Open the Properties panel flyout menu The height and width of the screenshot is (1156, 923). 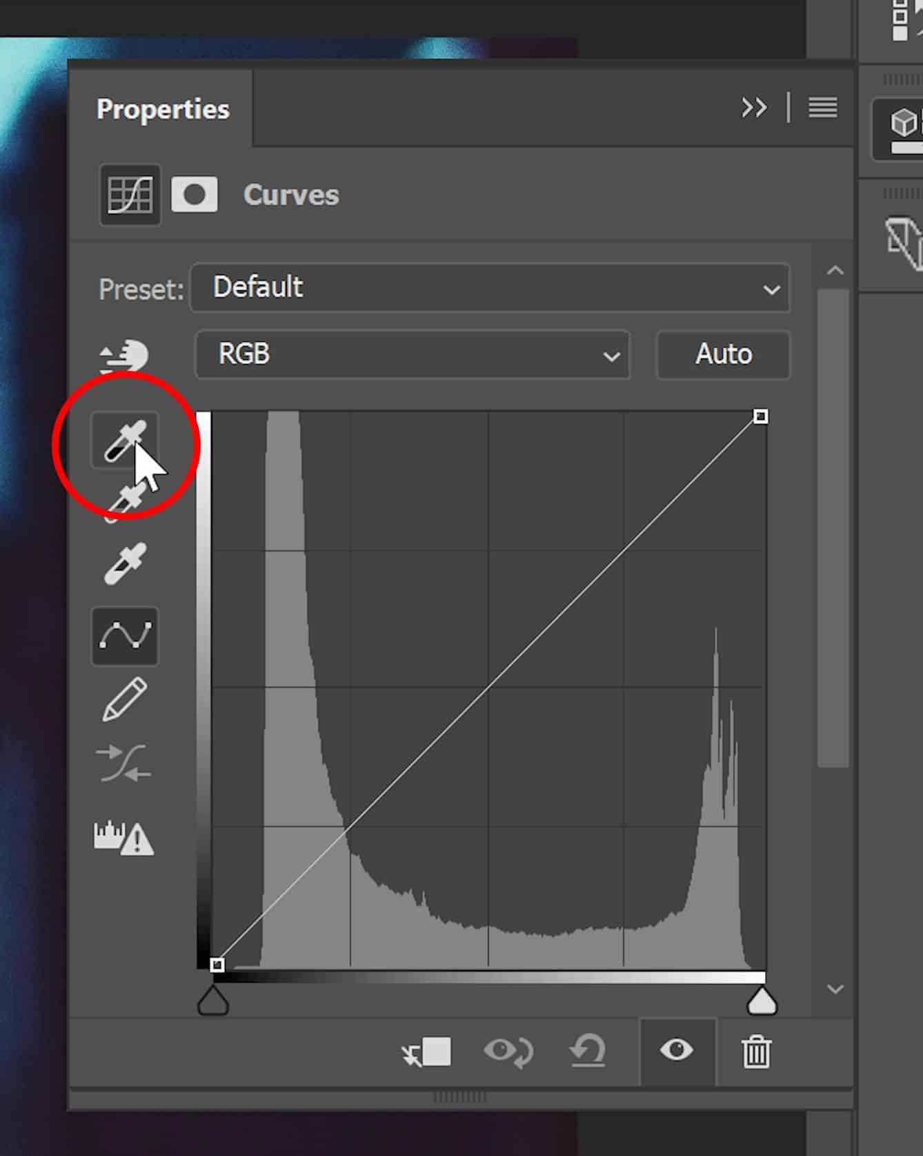823,108
